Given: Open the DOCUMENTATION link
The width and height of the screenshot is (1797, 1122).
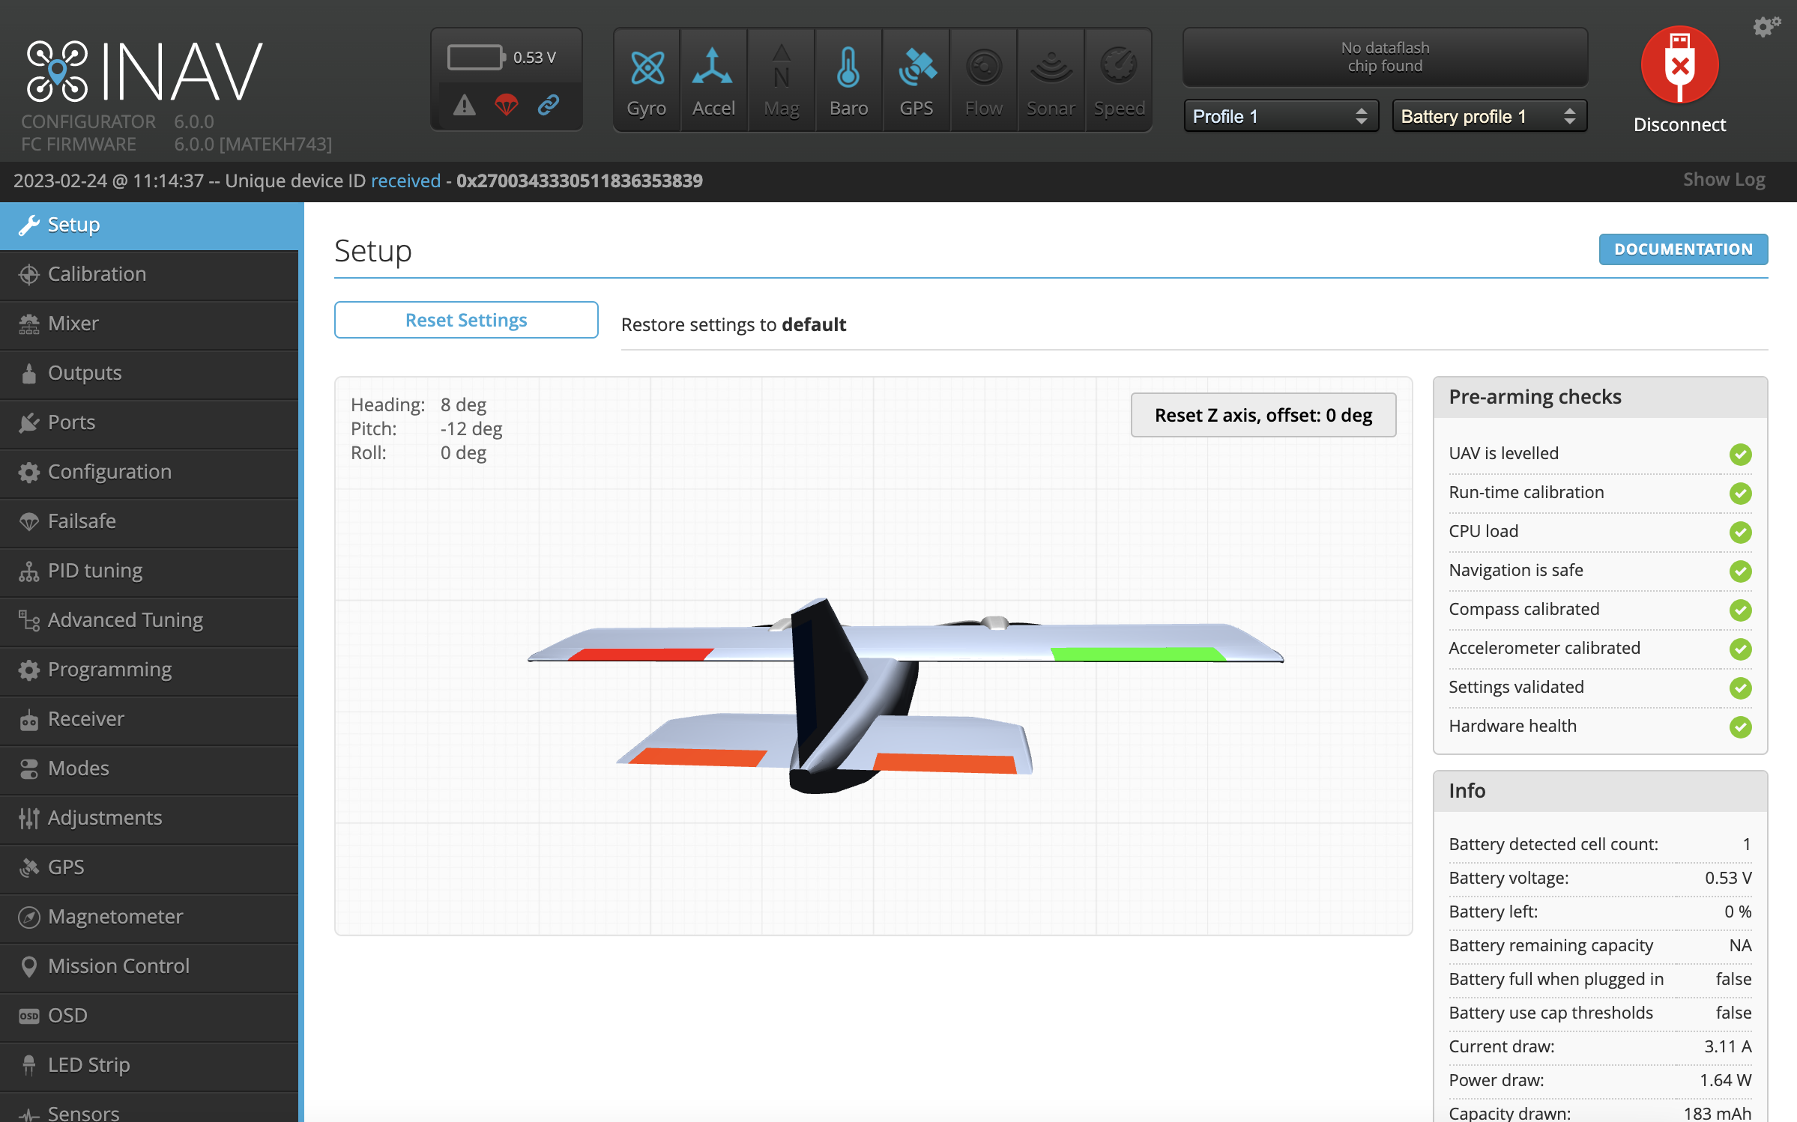Looking at the screenshot, I should (x=1683, y=249).
